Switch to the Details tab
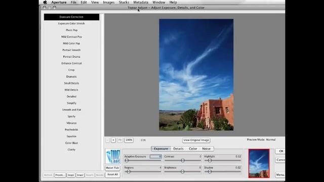Viewport: 324px width, 182px height. [178, 149]
